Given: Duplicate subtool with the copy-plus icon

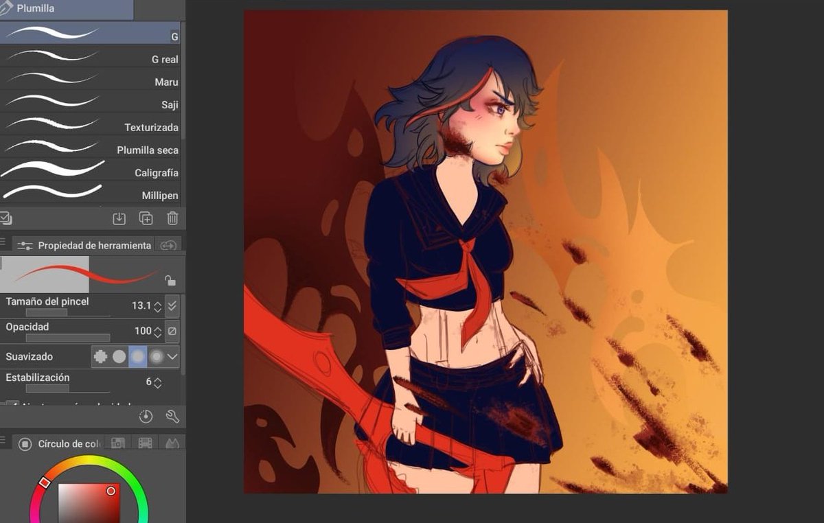Looking at the screenshot, I should coord(146,218).
